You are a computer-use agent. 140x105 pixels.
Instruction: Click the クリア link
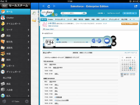click(105, 24)
